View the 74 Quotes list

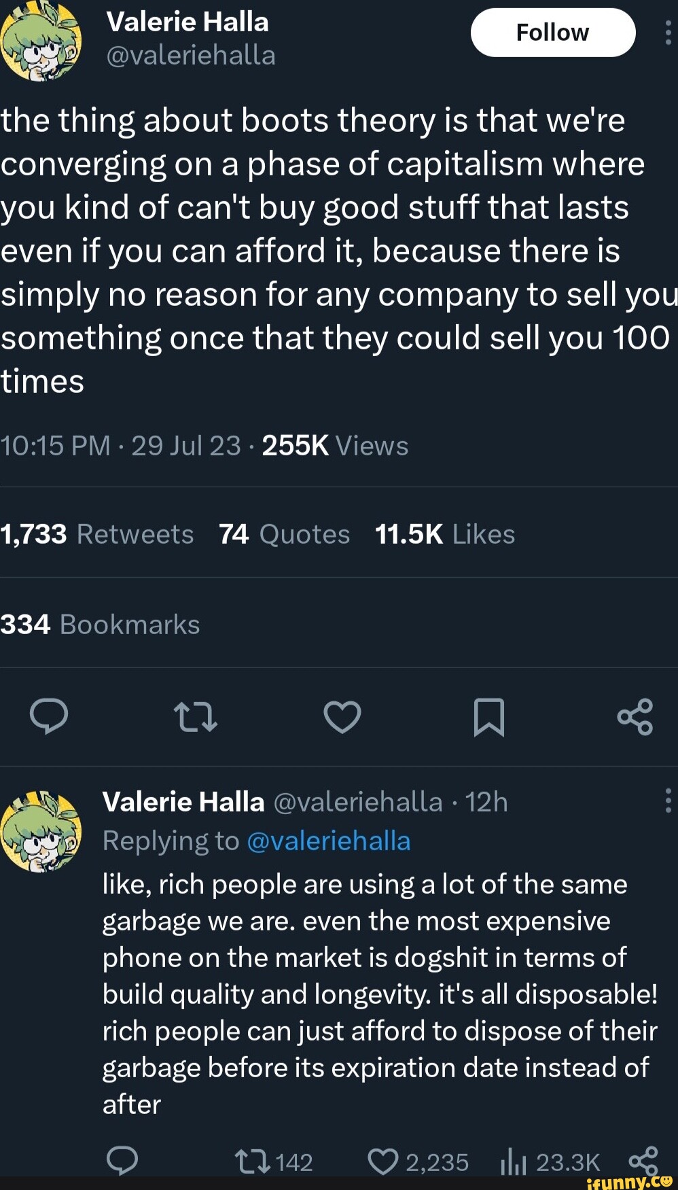point(284,534)
